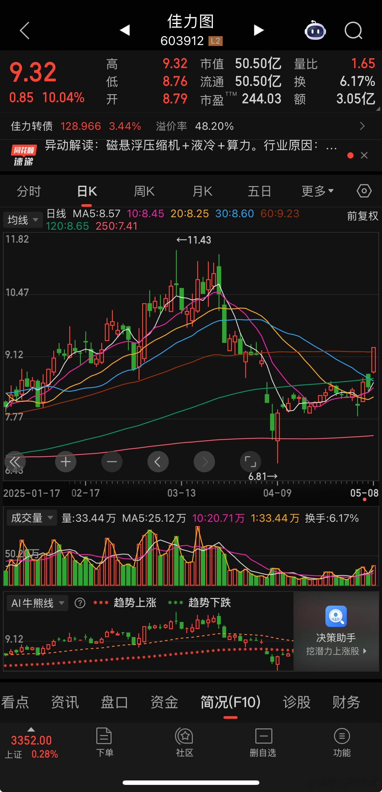Tap 04-09 date on time axis
The image size is (382, 792).
point(277,493)
